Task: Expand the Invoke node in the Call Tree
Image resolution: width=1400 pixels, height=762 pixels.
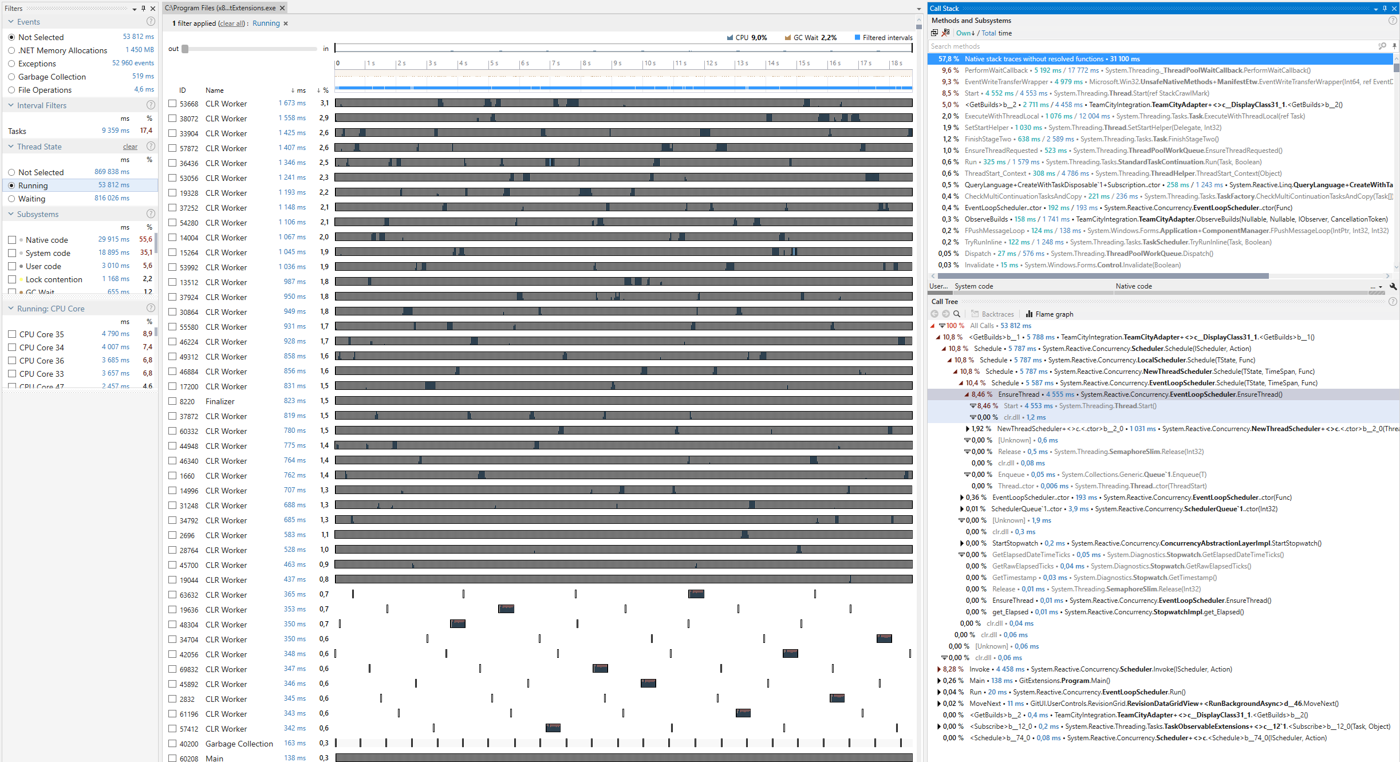Action: pyautogui.click(x=938, y=669)
